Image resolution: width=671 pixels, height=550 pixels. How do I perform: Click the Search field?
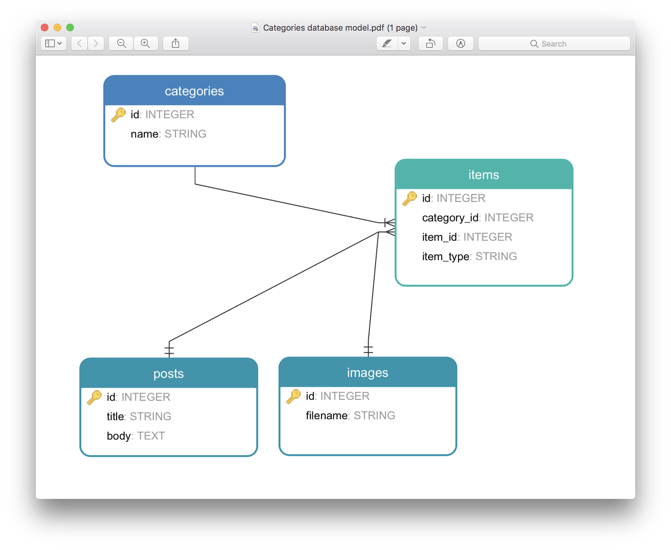[x=554, y=43]
